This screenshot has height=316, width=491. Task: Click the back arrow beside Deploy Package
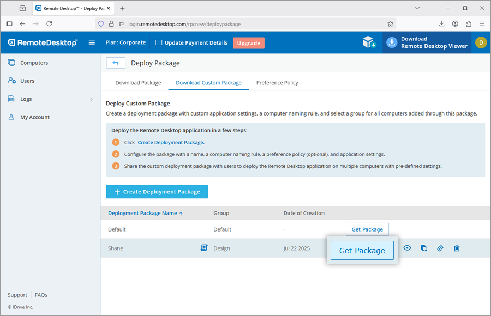pyautogui.click(x=116, y=63)
